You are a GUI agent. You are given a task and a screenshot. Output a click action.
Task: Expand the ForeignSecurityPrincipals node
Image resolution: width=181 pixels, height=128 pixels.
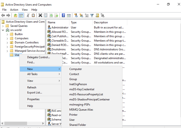coord(7,47)
